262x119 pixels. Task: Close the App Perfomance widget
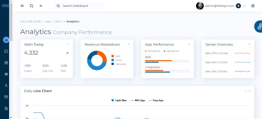pyautogui.click(x=189, y=44)
